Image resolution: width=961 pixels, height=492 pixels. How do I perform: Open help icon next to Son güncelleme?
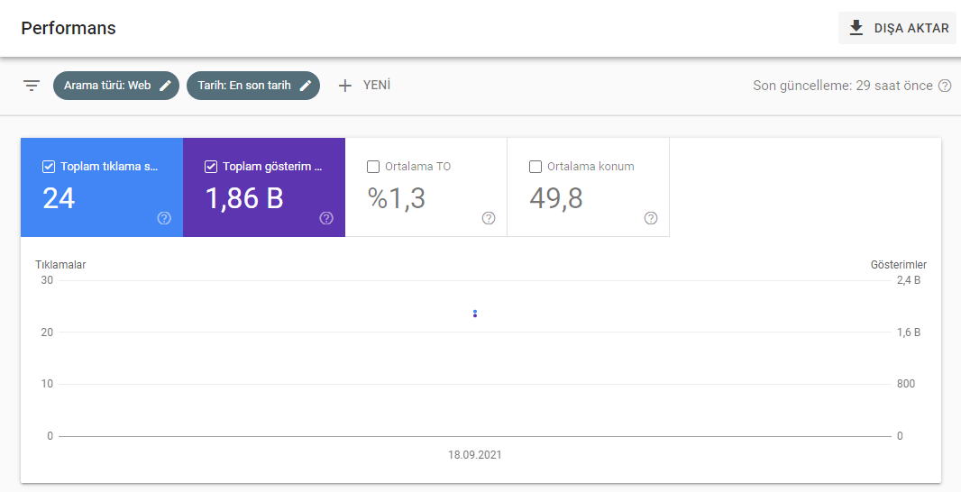pyautogui.click(x=945, y=86)
